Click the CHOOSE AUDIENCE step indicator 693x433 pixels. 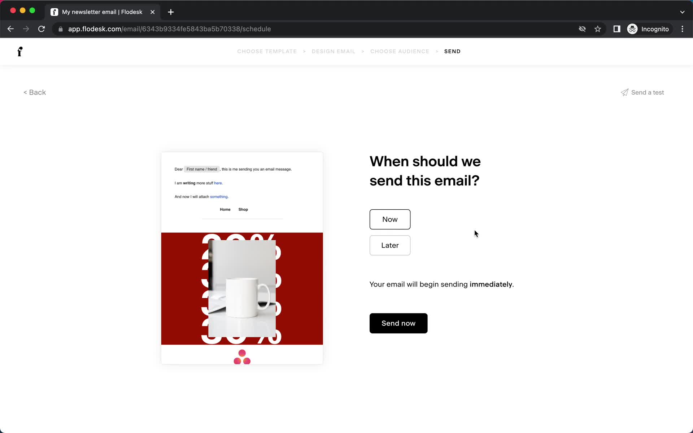tap(399, 51)
